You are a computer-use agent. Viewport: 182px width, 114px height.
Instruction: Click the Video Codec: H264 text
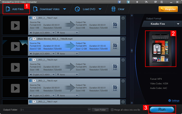point(159,83)
